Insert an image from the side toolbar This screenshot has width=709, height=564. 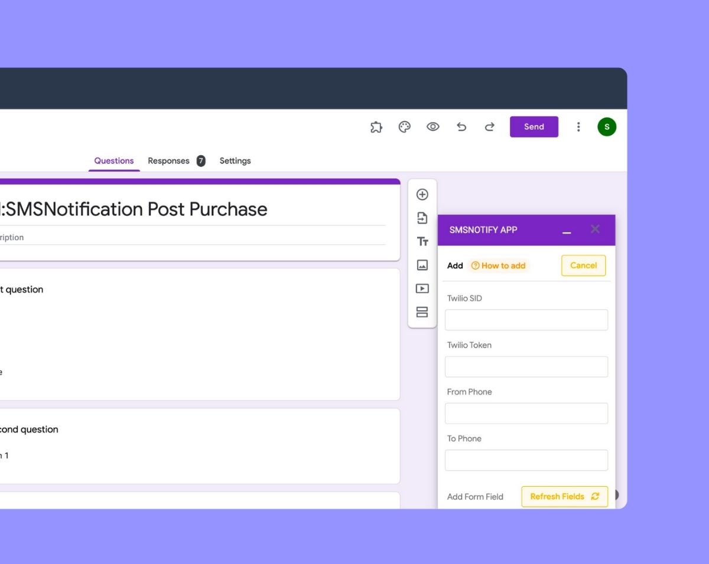(422, 265)
